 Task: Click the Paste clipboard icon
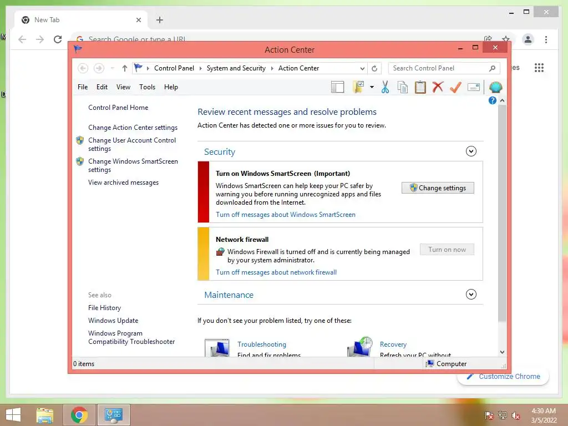(420, 87)
